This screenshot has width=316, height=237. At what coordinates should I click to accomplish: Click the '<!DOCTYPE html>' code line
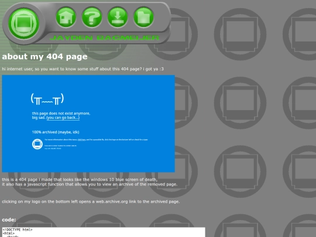click(x=18, y=230)
